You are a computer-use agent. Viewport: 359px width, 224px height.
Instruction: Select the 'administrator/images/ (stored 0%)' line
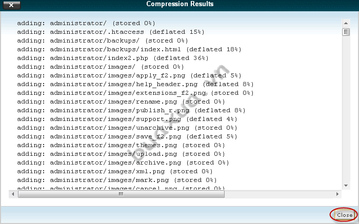coord(101,67)
